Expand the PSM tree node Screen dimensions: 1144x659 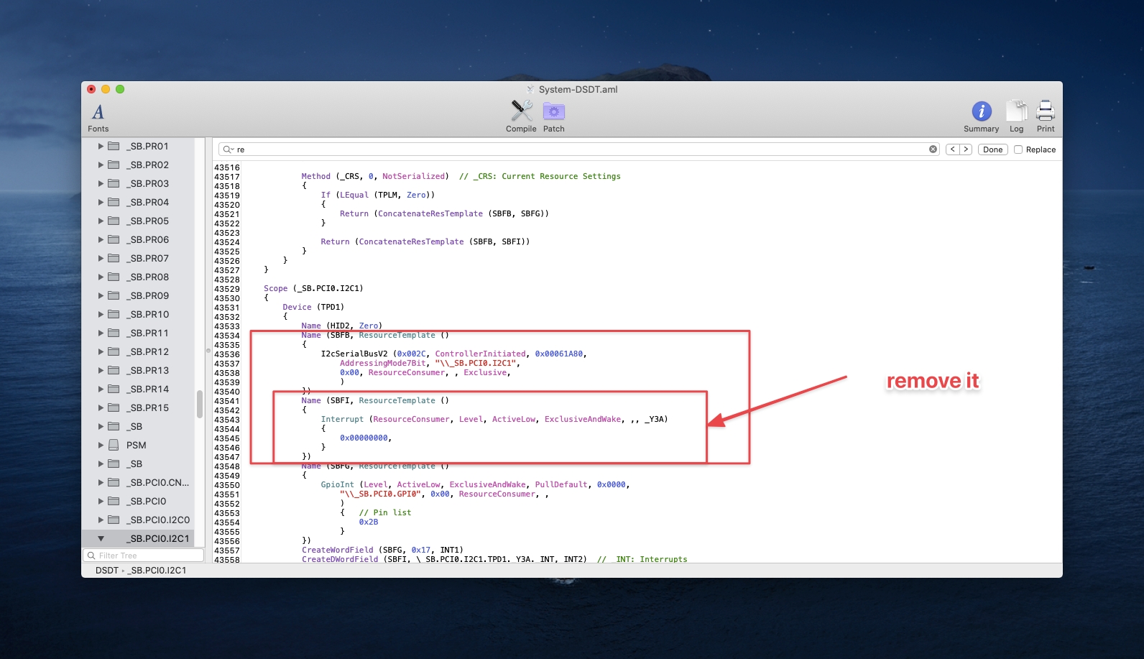point(101,445)
